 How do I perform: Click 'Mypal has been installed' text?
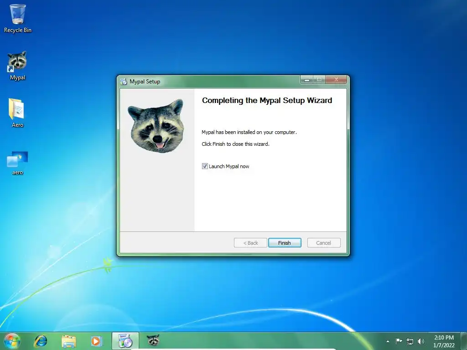249,132
